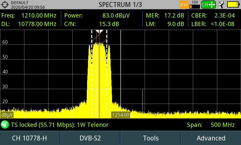The height and width of the screenshot is (145, 241).
Task: Tap the date and time 2020/04/20 09:56
Action: (x=28, y=7)
